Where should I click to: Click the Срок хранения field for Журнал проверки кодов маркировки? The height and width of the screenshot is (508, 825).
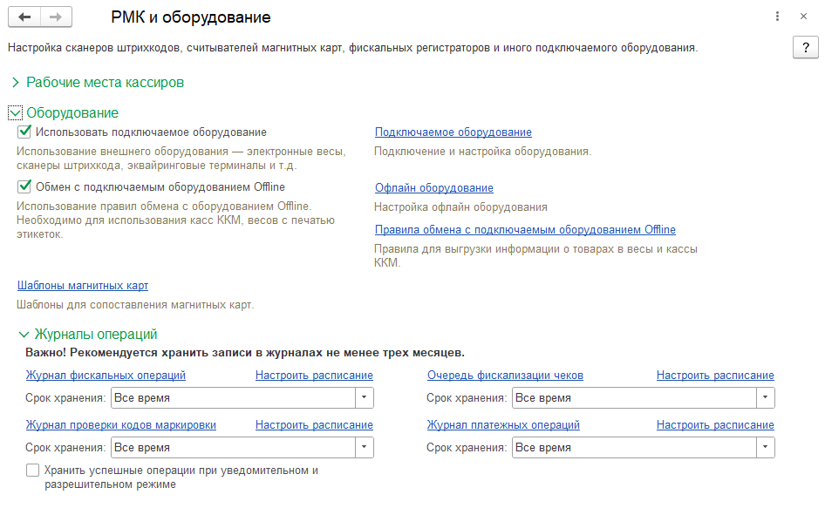pos(233,448)
